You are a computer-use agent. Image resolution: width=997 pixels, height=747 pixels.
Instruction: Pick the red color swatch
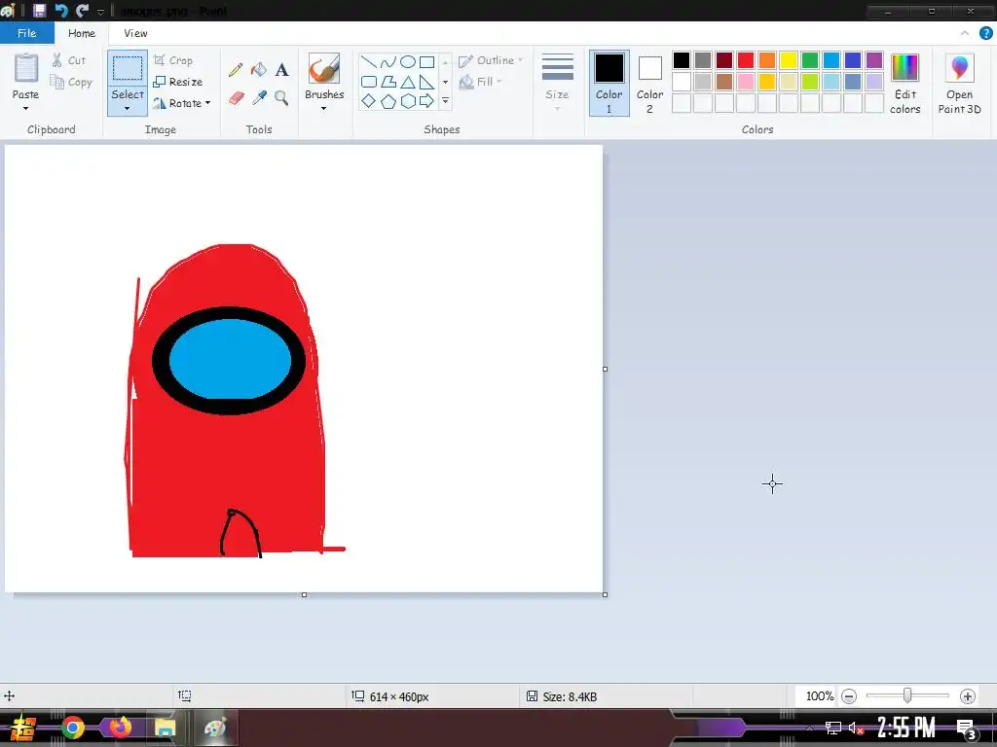pyautogui.click(x=746, y=60)
